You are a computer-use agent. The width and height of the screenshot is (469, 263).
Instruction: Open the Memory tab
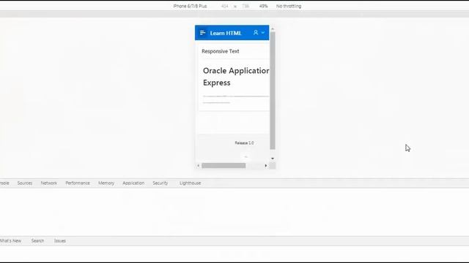point(106,183)
